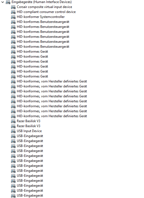The width and height of the screenshot is (144, 198).
Task: Select the first HID-konformes Benutzersteuergerät entry
Action: pos(43,22)
